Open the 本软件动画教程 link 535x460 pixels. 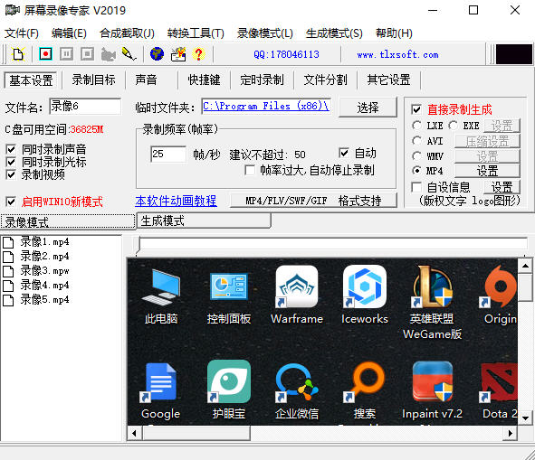point(176,201)
